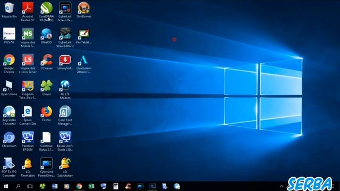Select the PDF To JPG Converter icon

click(9, 167)
